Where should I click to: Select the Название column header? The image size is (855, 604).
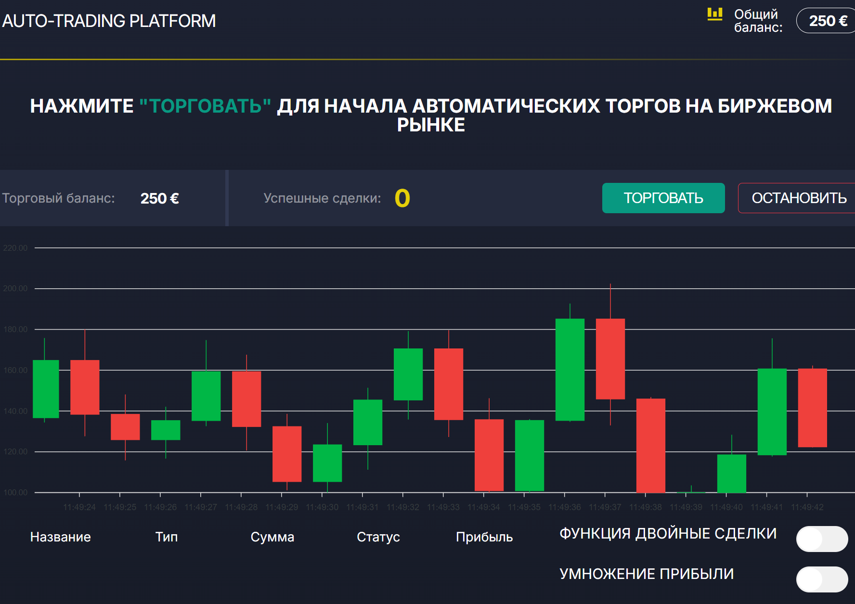(x=61, y=537)
